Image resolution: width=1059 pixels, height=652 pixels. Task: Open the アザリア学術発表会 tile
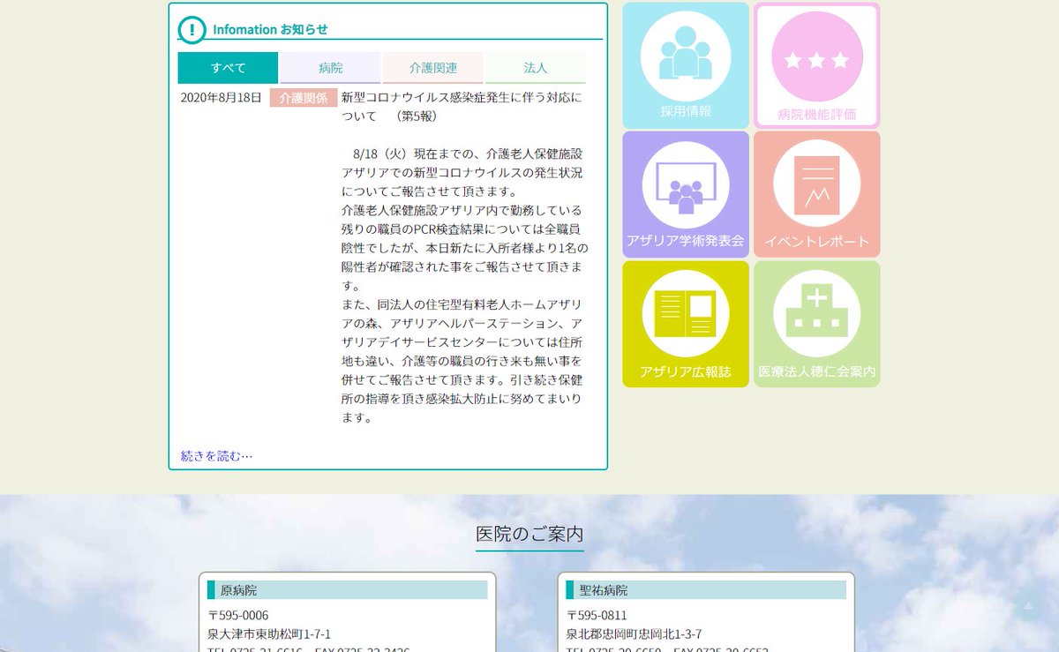coord(686,195)
